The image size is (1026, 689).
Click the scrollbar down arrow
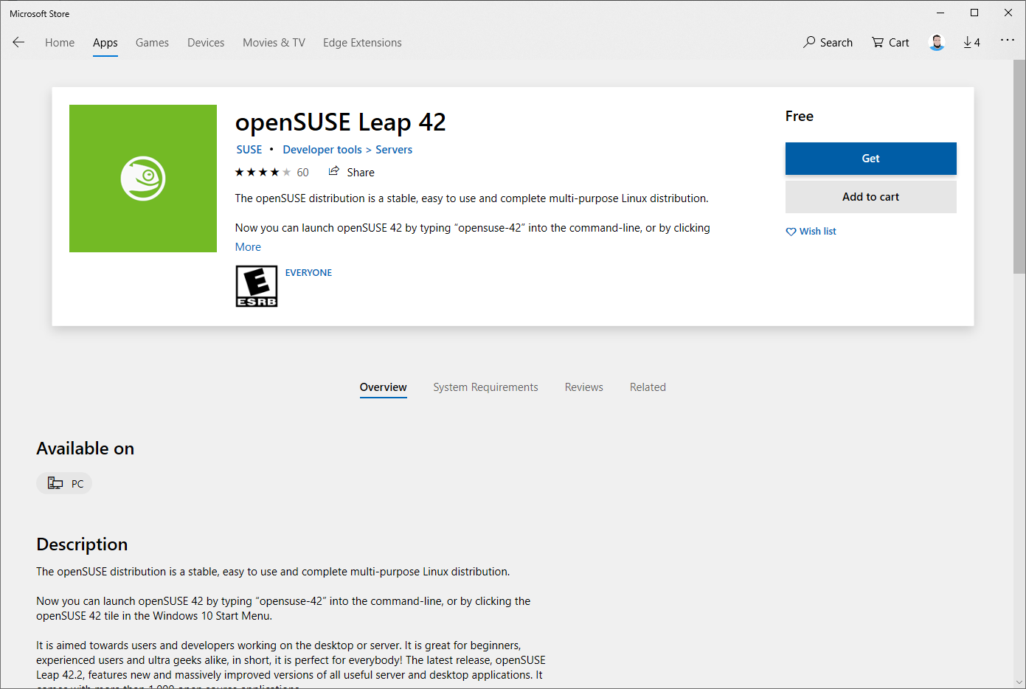tap(1019, 682)
